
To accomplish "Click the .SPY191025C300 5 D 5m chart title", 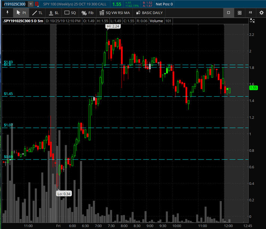I will tap(23, 21).
